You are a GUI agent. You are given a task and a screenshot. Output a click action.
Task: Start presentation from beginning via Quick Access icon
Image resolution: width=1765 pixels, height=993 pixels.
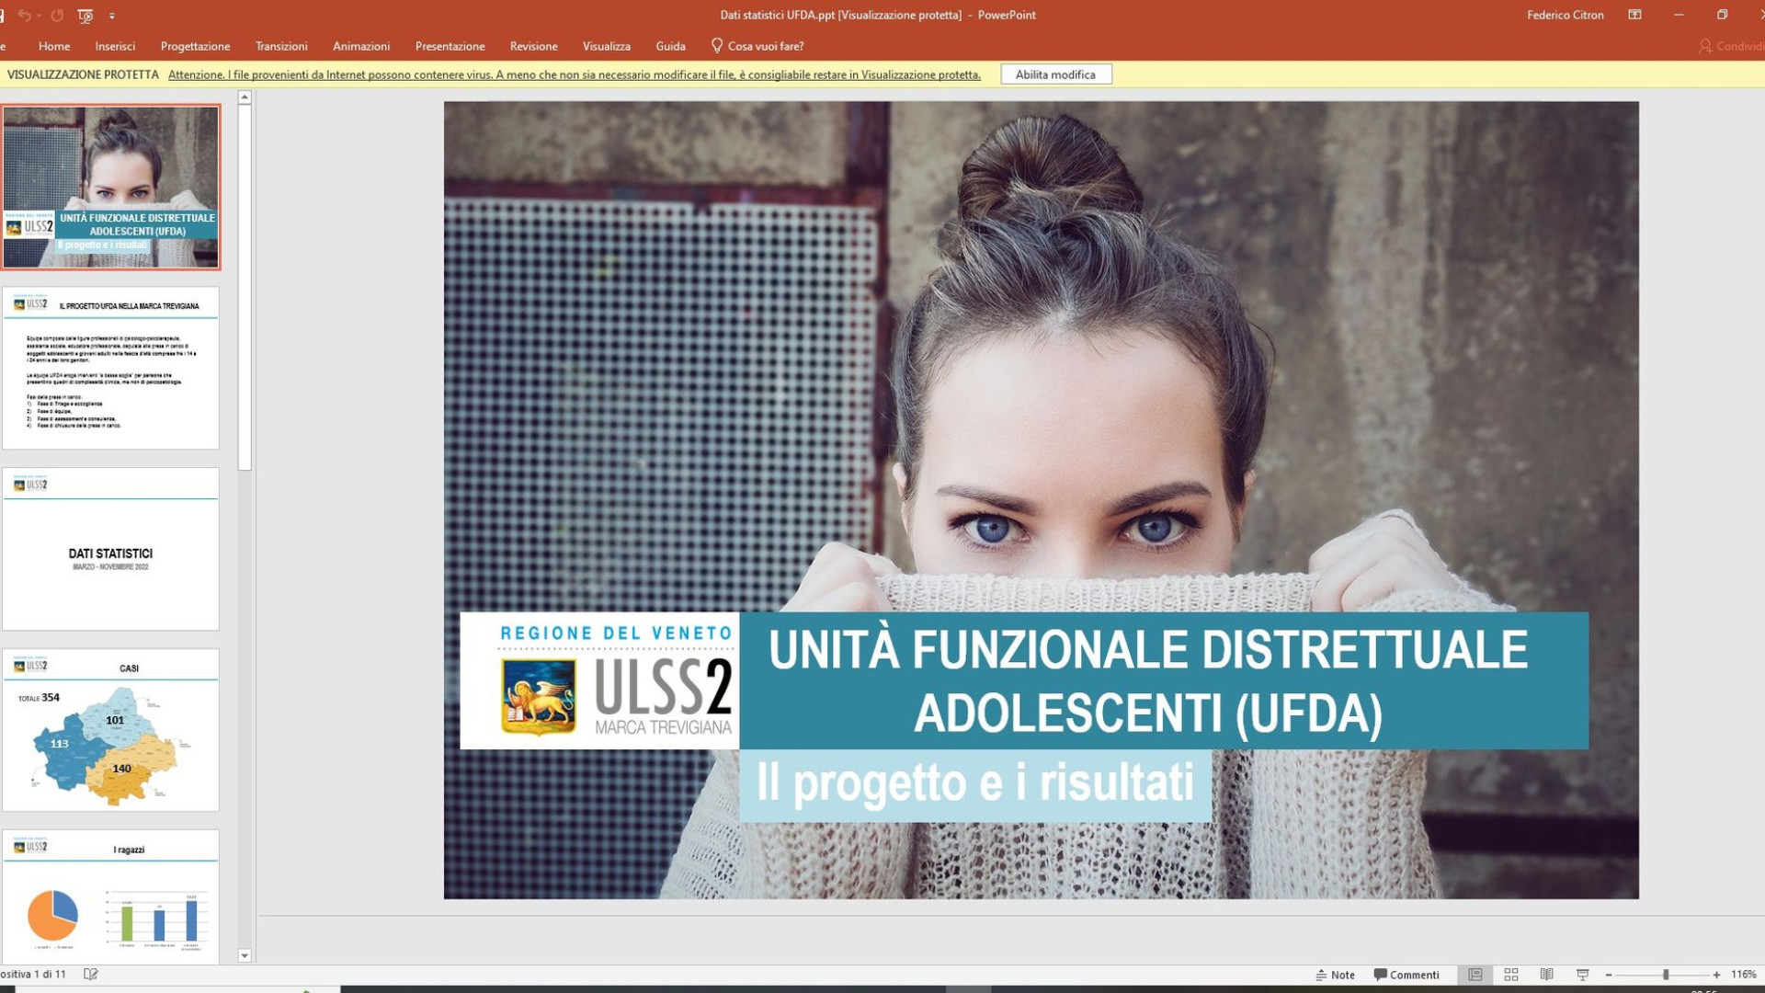coord(85,16)
